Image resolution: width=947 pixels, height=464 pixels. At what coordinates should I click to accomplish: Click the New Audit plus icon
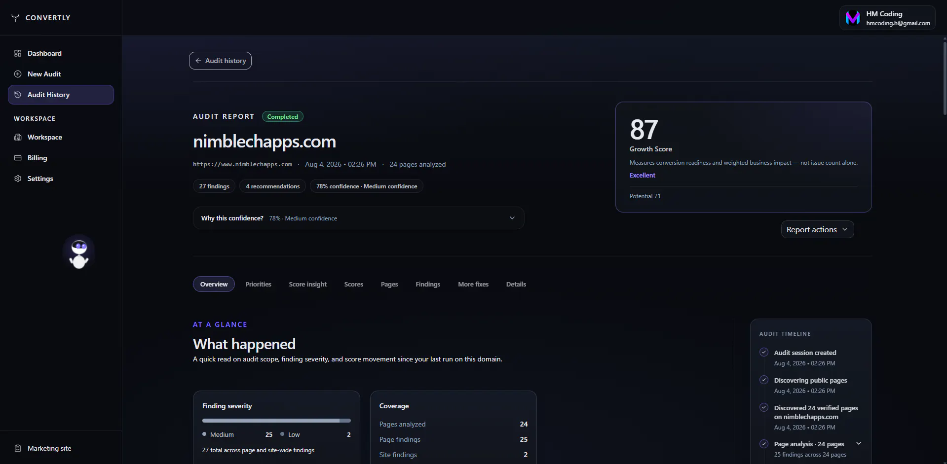[18, 74]
